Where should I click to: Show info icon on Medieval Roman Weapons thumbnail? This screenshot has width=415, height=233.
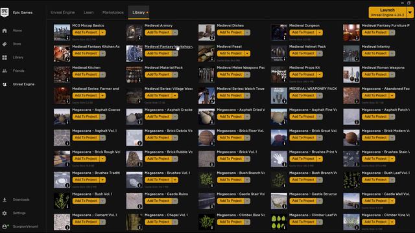(x=357, y=80)
